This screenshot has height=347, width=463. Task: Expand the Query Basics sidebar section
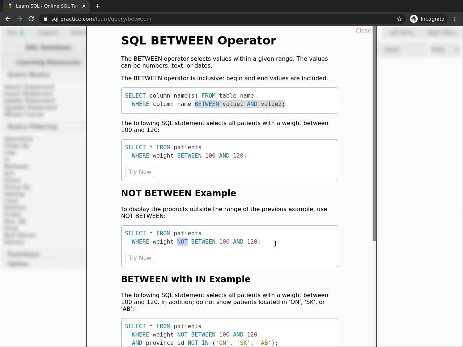pos(29,75)
